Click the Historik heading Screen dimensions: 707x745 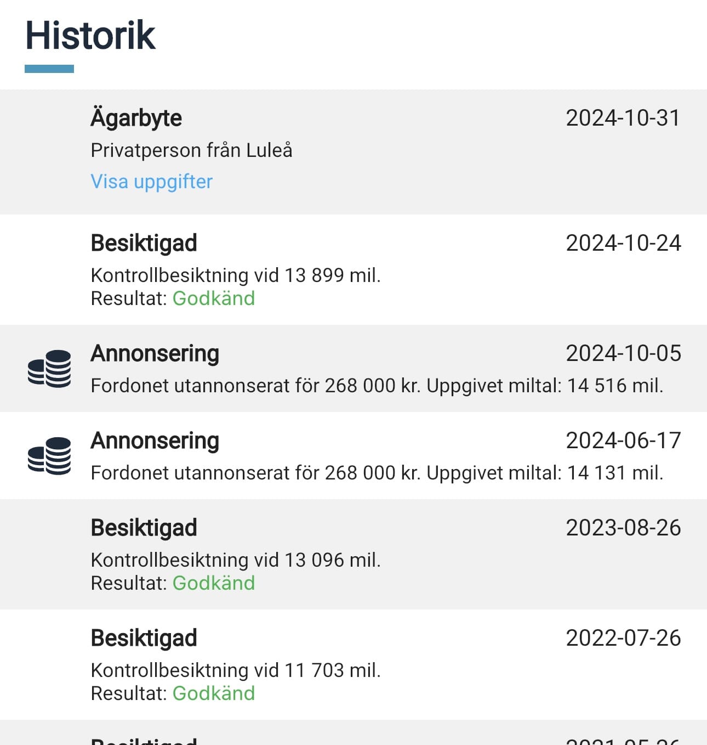(90, 36)
